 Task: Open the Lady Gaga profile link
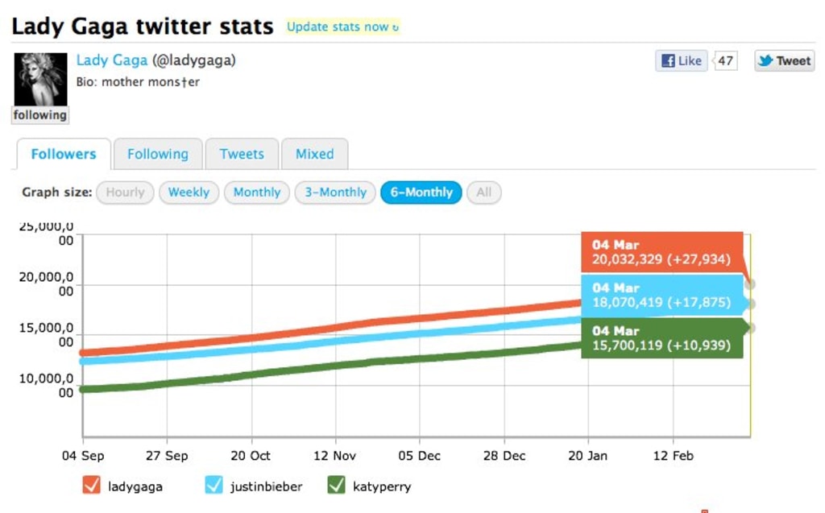click(x=112, y=60)
